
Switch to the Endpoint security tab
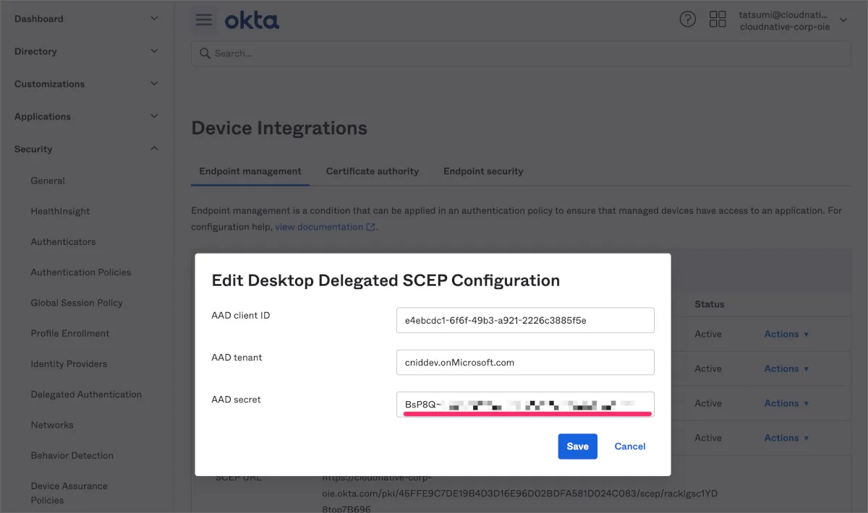pyautogui.click(x=483, y=171)
